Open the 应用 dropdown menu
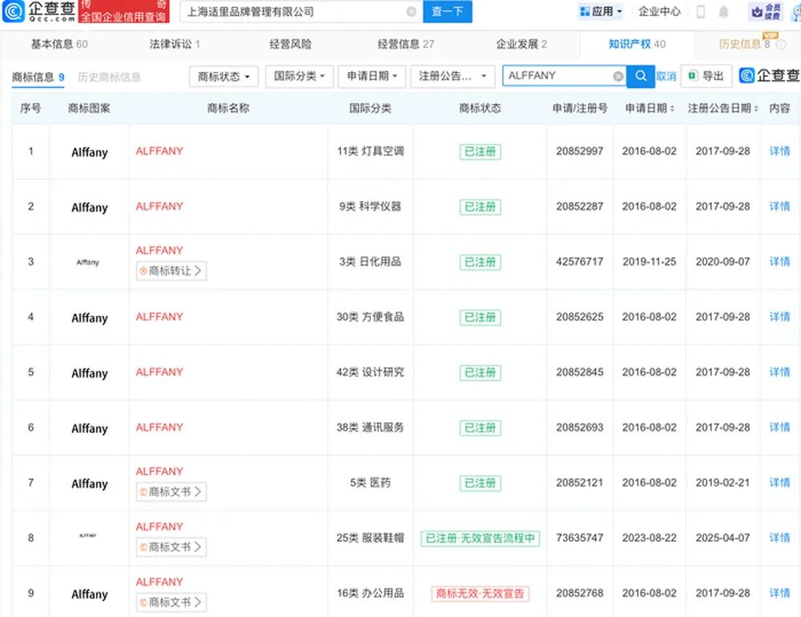This screenshot has height=617, width=801. pyautogui.click(x=601, y=11)
